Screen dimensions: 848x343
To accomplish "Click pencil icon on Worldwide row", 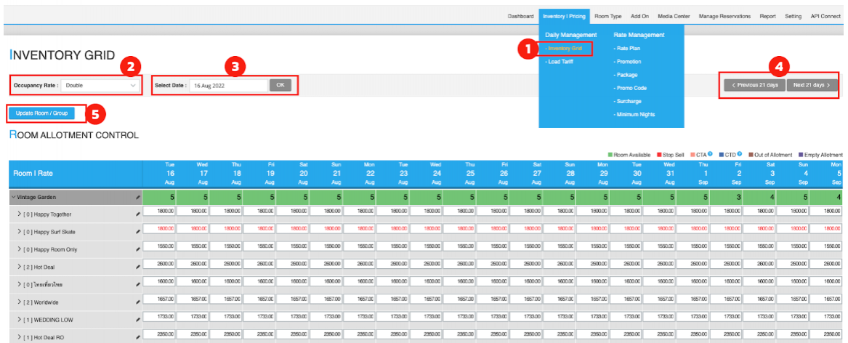I will pos(137,302).
